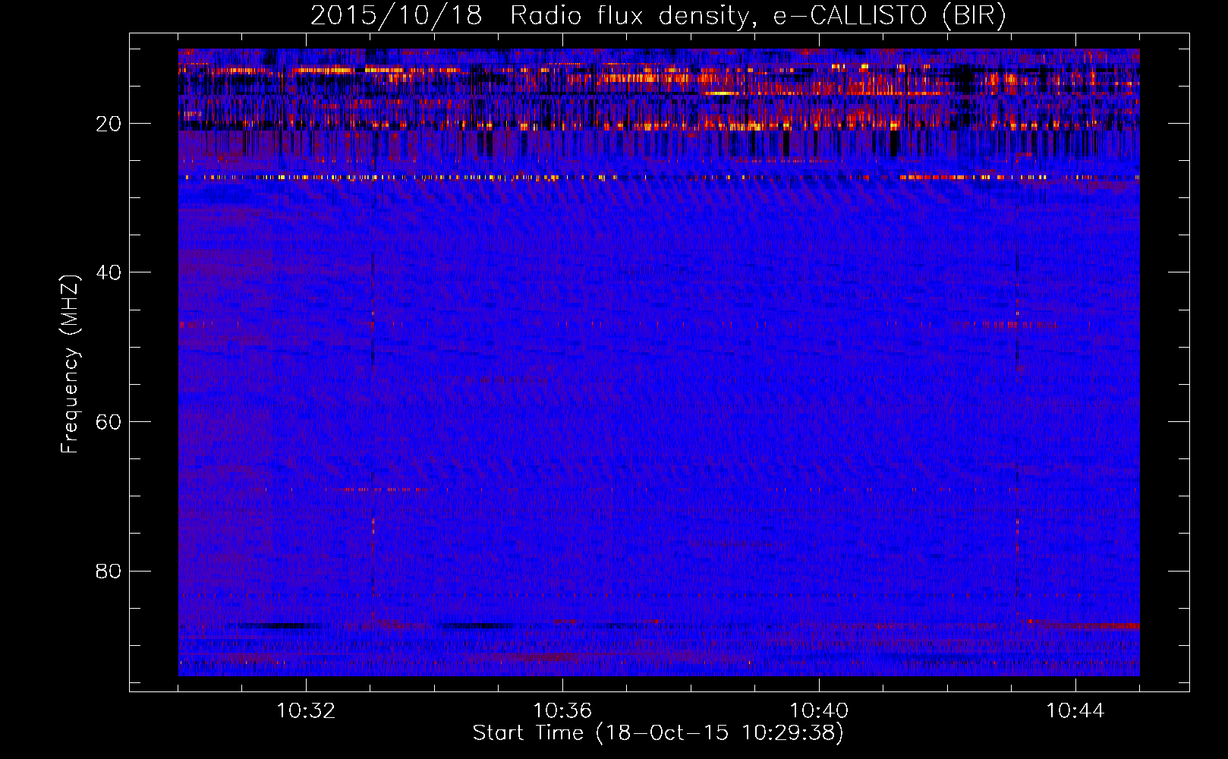This screenshot has width=1228, height=759.
Task: Click the 10:36 time tick label
Action: click(x=562, y=711)
